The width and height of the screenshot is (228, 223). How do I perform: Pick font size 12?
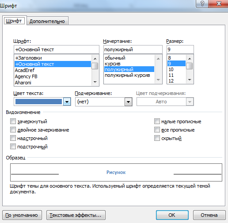(x=176, y=81)
